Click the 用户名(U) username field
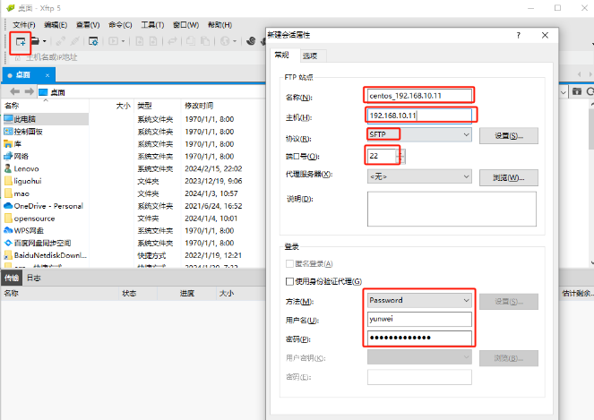 pos(419,319)
